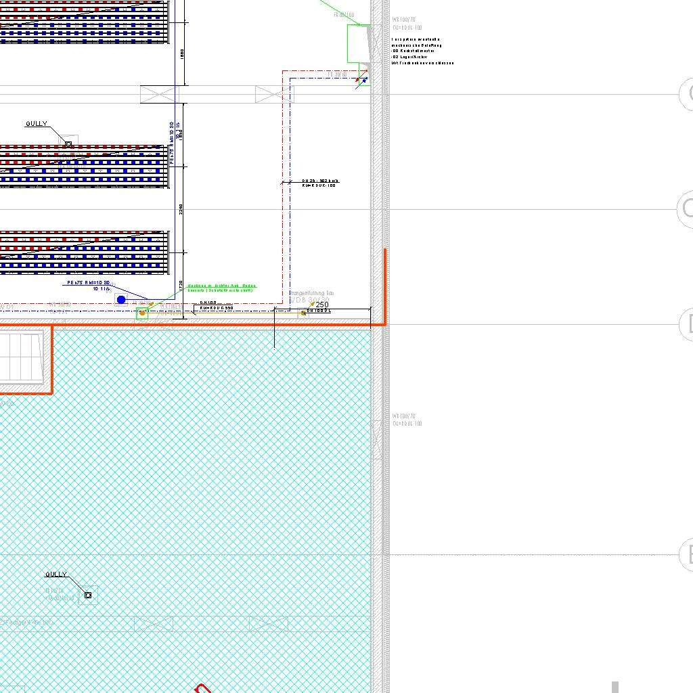Select the upper gully drain symbol
This screenshot has width=693, height=693.
coord(68,144)
